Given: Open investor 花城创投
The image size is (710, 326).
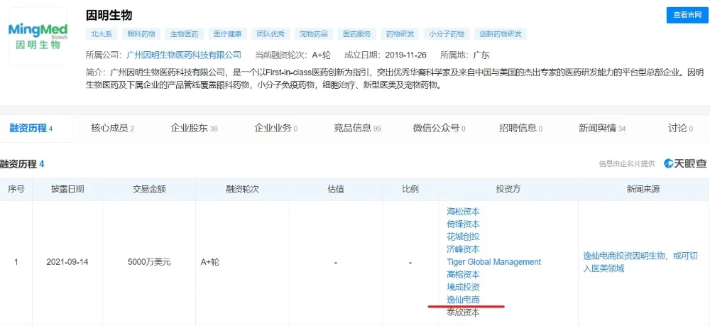Looking at the screenshot, I should coord(463,237).
